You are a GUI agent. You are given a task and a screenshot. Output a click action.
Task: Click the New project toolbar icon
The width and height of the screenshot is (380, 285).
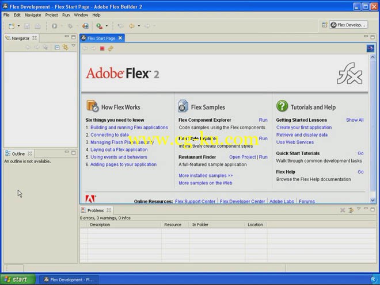pyautogui.click(x=12, y=26)
